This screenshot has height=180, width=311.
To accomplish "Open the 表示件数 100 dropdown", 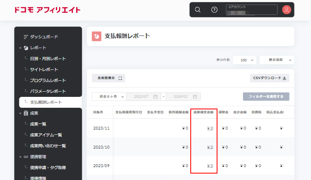I will (245, 60).
